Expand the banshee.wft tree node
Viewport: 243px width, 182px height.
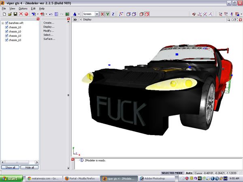3,23
